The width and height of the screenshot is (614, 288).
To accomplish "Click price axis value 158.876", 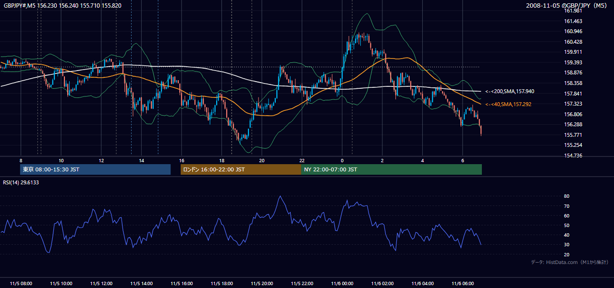I will 573,73.
